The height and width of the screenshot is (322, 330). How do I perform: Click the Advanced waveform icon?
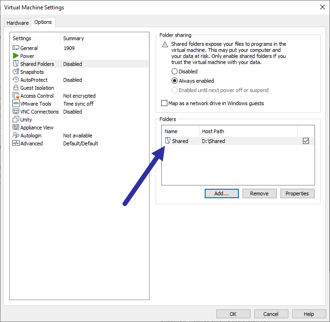[x=16, y=143]
